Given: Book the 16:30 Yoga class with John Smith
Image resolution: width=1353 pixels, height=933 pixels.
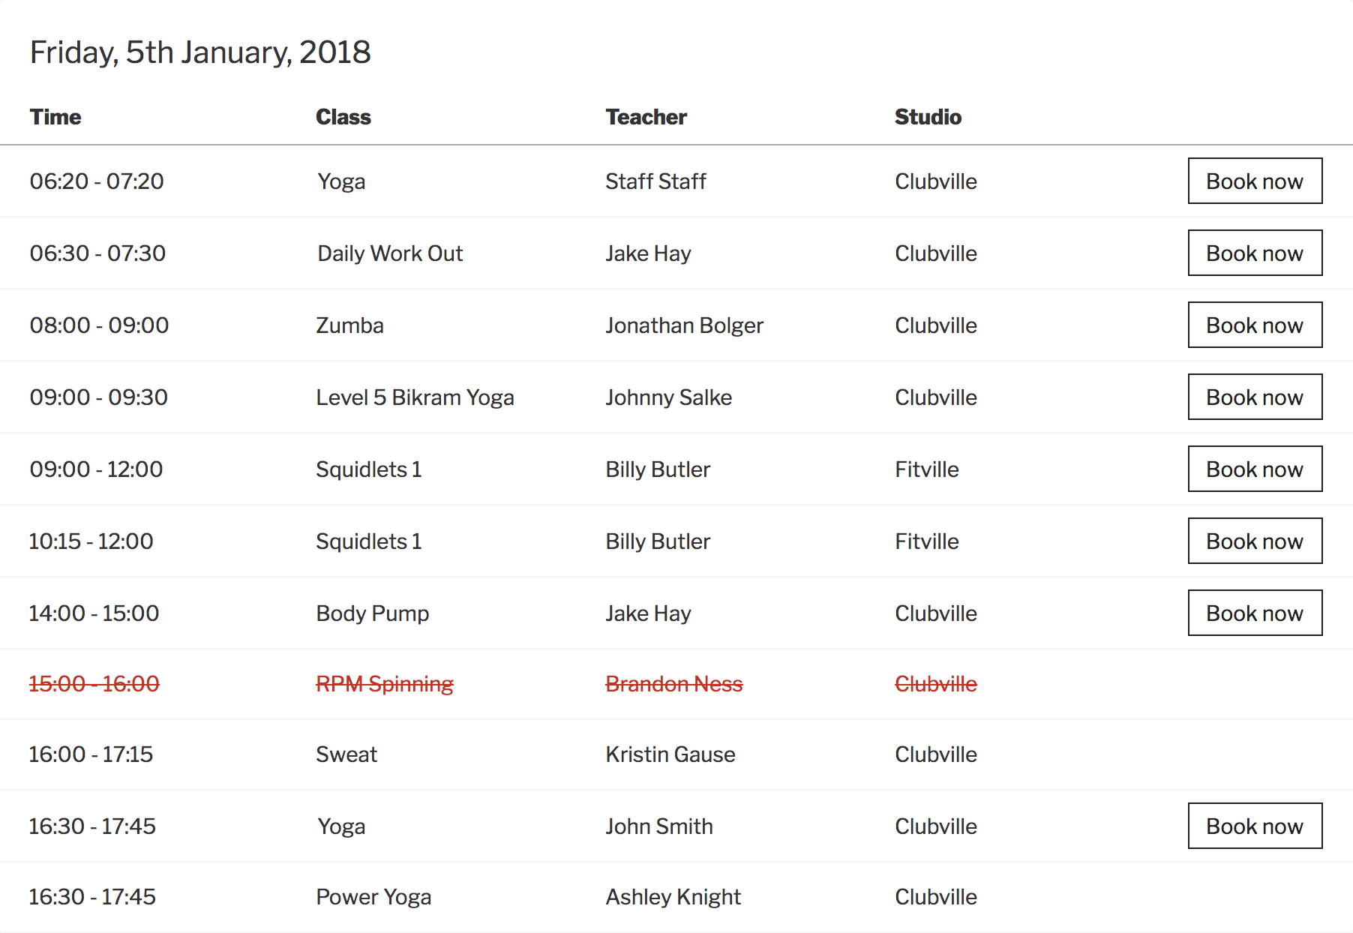Looking at the screenshot, I should (x=1255, y=826).
